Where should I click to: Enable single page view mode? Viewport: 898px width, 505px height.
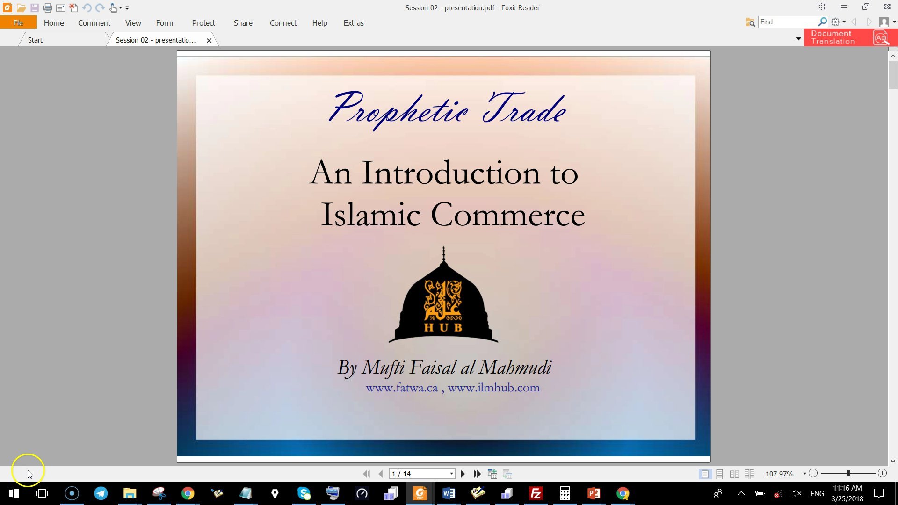(x=705, y=474)
